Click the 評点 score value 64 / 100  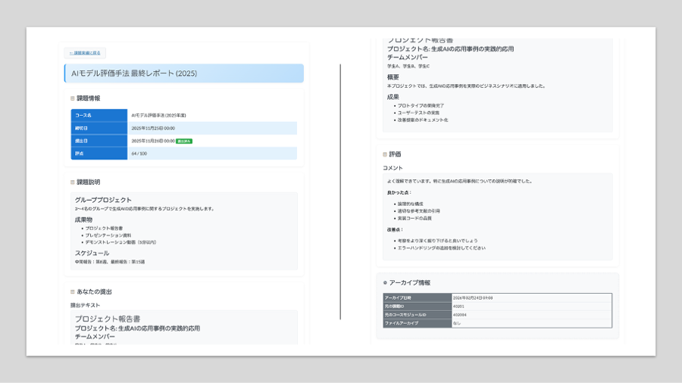click(139, 154)
